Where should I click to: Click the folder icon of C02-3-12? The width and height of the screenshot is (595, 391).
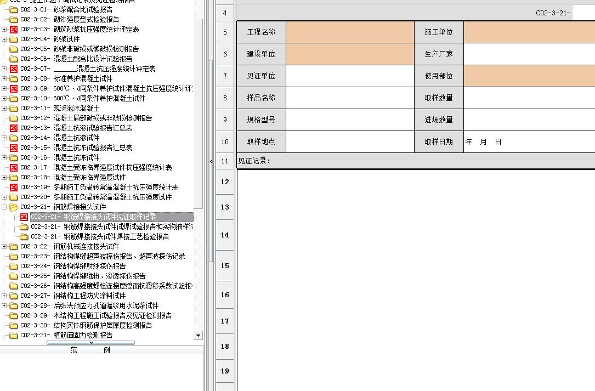click(x=14, y=118)
